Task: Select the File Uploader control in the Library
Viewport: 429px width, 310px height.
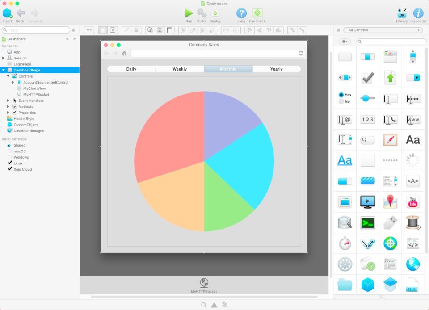Action: 391,77
